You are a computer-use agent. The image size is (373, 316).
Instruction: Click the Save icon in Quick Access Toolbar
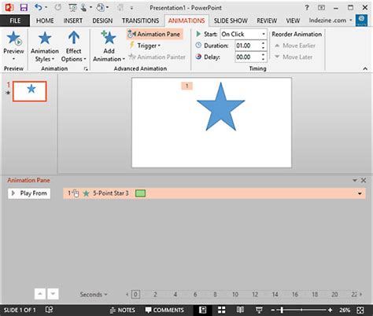pos(24,7)
